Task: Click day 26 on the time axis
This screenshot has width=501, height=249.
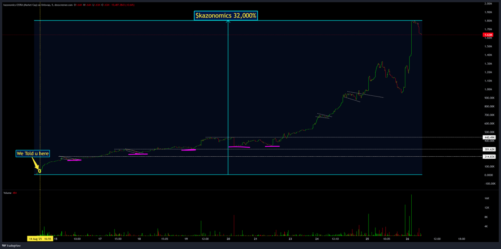Action: pos(408,239)
